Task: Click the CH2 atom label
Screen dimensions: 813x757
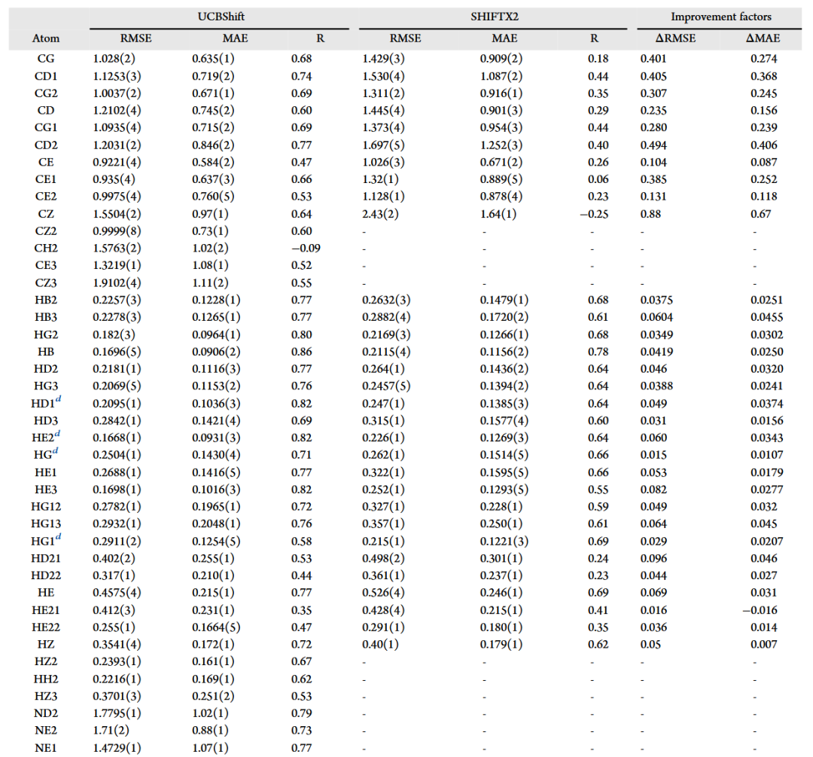Action: tap(46, 248)
